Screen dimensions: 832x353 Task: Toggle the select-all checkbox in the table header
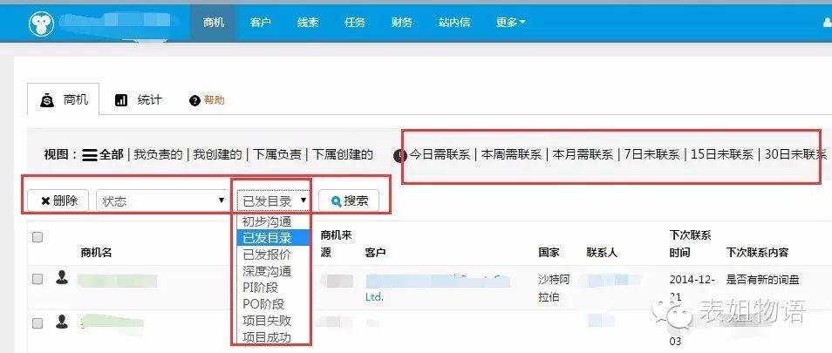38,237
